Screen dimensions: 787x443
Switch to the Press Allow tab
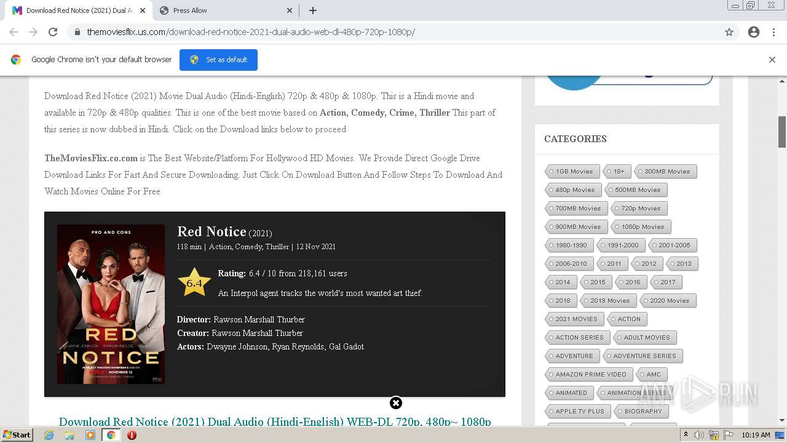tap(226, 10)
